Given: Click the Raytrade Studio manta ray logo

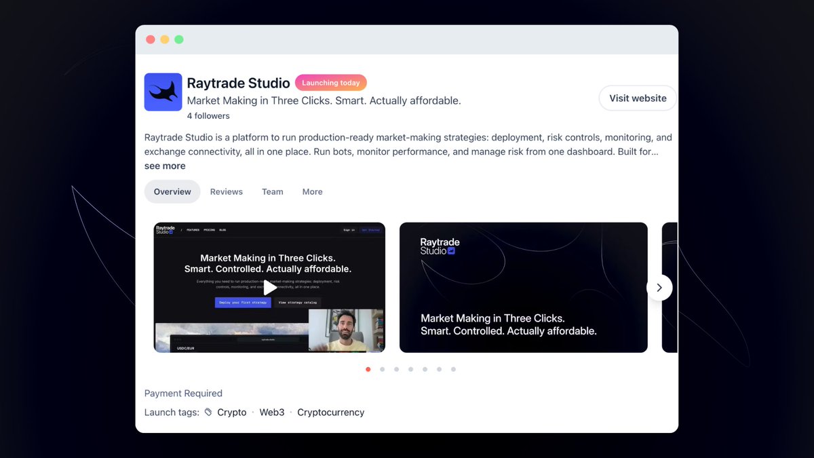Looking at the screenshot, I should 163,92.
